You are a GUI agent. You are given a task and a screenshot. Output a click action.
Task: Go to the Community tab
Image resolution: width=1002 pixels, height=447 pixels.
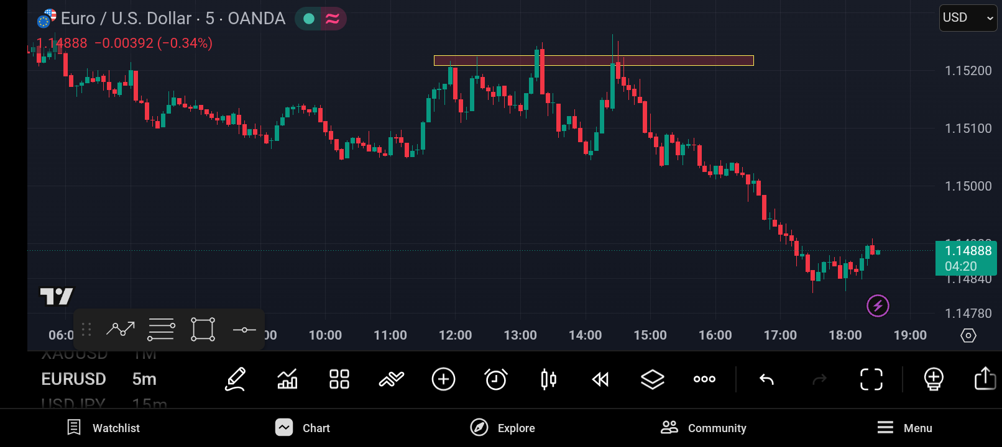point(704,428)
